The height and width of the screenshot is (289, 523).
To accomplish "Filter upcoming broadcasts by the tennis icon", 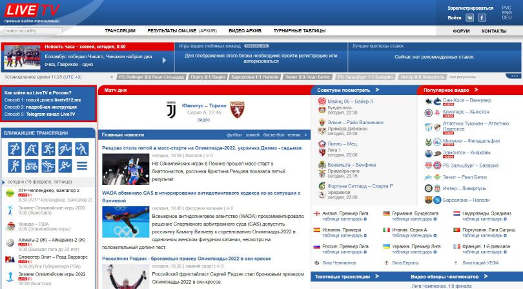I will click(x=65, y=149).
